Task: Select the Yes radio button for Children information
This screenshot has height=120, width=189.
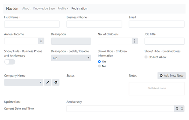Action: pos(99,62)
